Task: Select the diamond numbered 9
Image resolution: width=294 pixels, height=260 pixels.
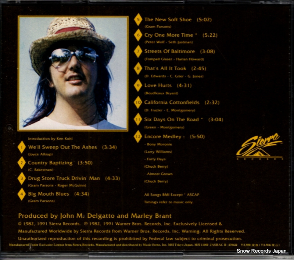Action: (138, 86)
